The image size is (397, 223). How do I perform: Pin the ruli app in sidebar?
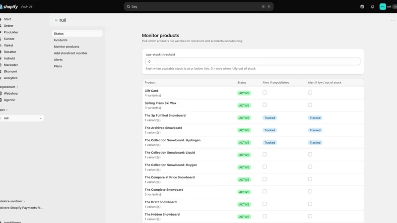click(41, 118)
